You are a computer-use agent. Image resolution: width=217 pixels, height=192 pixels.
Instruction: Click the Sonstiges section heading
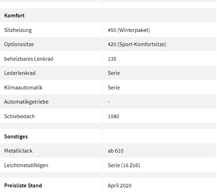tap(16, 137)
